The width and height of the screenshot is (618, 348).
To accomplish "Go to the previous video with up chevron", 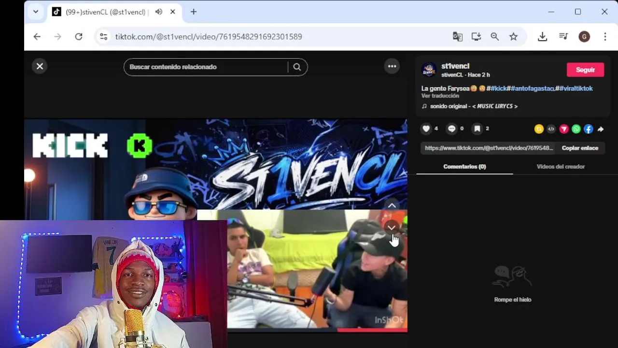I will (392, 205).
